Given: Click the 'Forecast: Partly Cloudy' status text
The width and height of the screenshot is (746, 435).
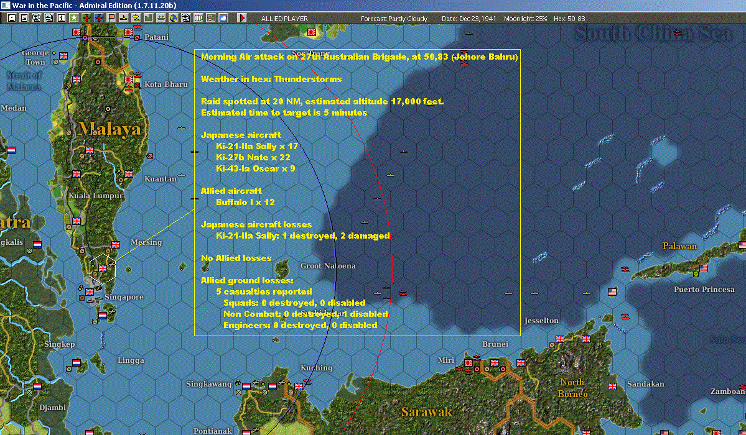Looking at the screenshot, I should coord(394,19).
